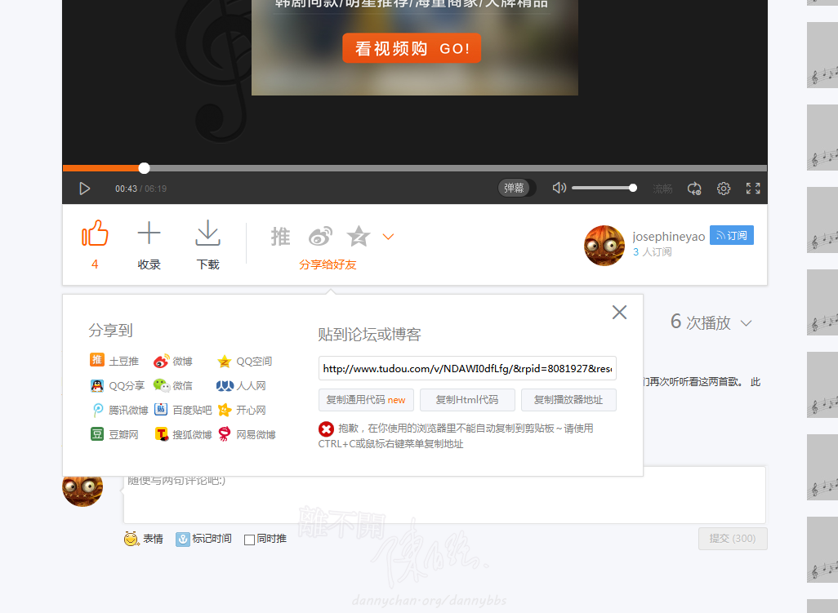Click the volume slider knob
Image resolution: width=838 pixels, height=613 pixels.
click(x=633, y=188)
